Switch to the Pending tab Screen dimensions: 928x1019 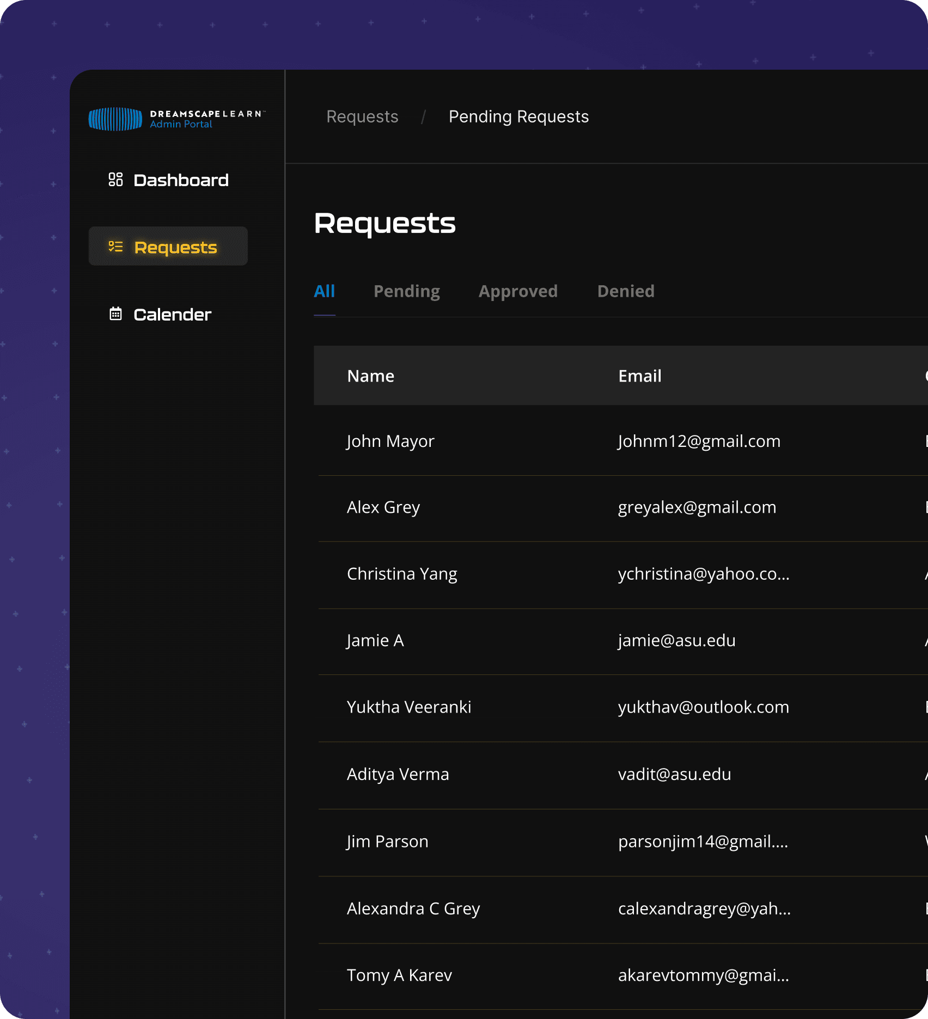pyautogui.click(x=407, y=291)
